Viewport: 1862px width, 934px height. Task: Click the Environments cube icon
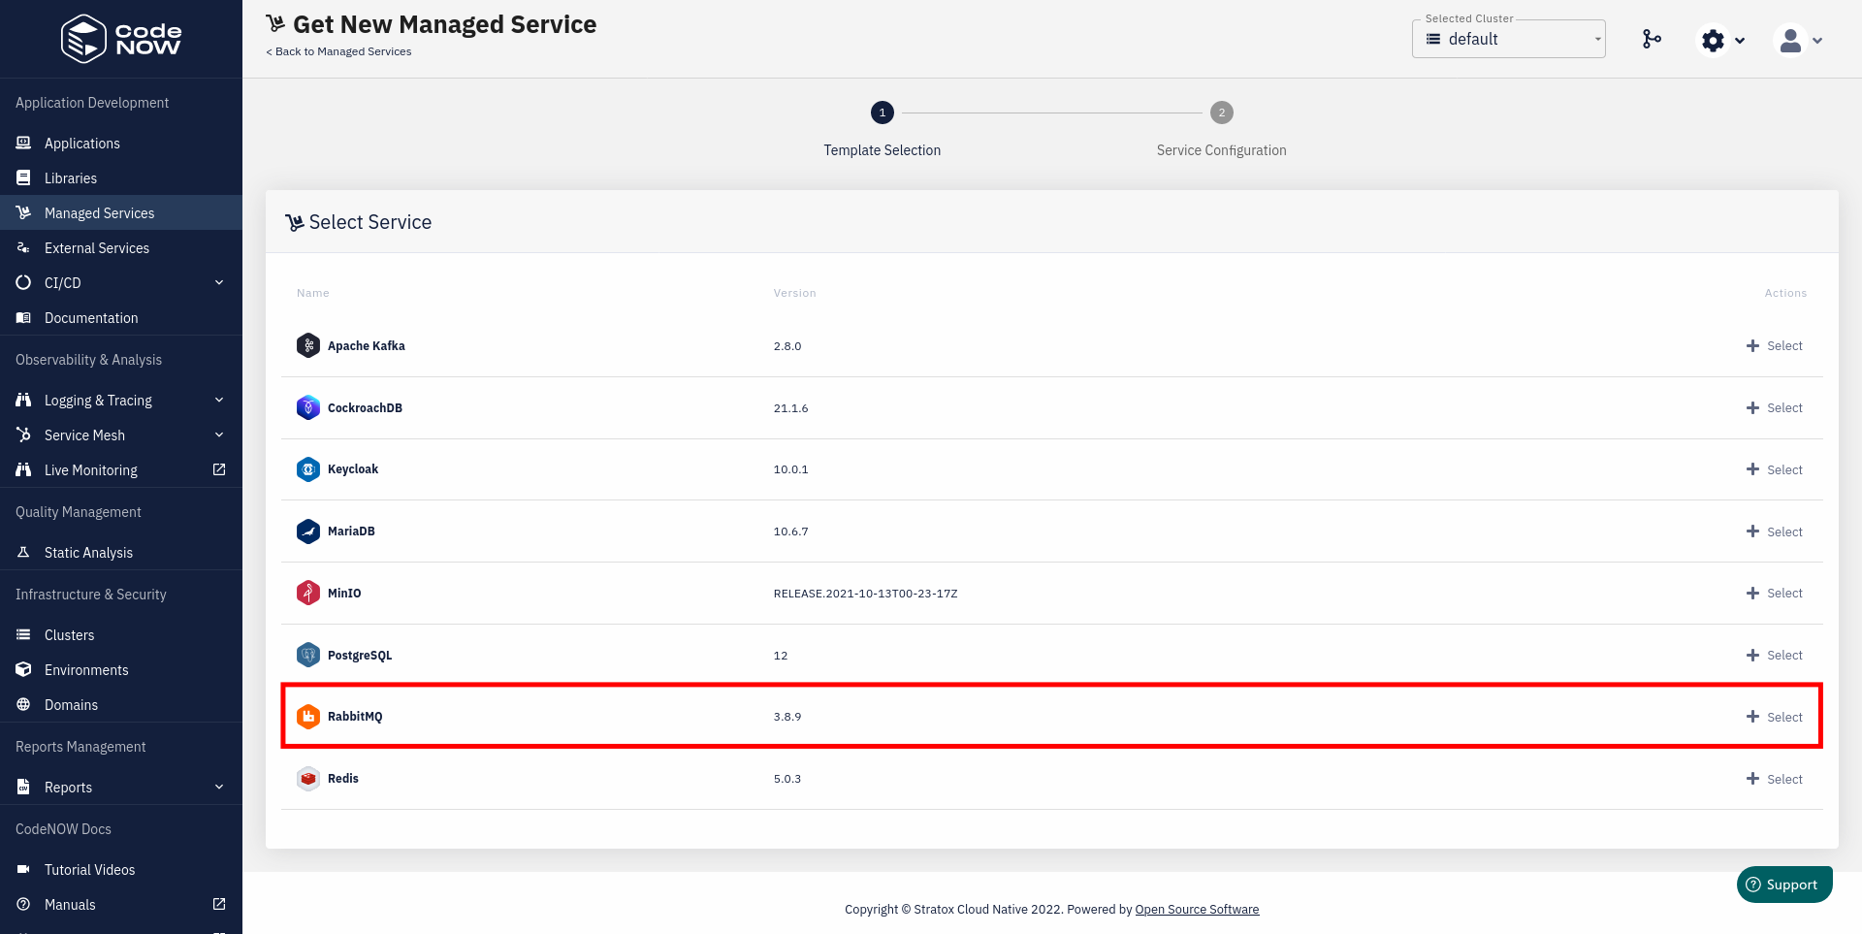pyautogui.click(x=23, y=669)
